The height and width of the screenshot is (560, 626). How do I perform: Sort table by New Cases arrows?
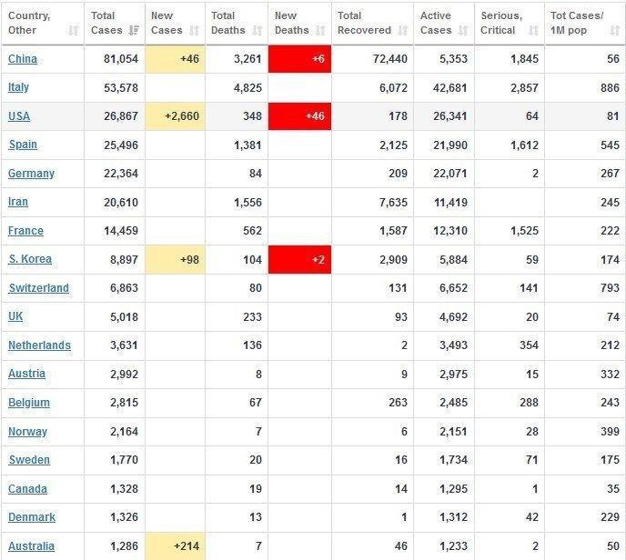pyautogui.click(x=195, y=30)
